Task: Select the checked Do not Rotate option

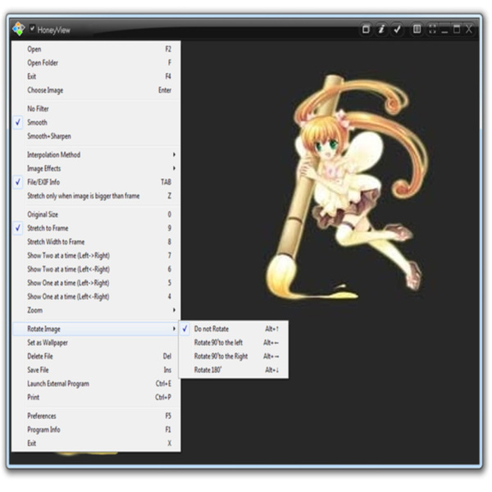Action: pos(234,329)
